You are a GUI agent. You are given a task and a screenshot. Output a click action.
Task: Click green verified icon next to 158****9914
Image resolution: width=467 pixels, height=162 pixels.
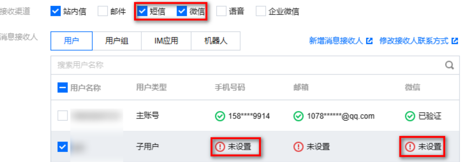coord(220,116)
